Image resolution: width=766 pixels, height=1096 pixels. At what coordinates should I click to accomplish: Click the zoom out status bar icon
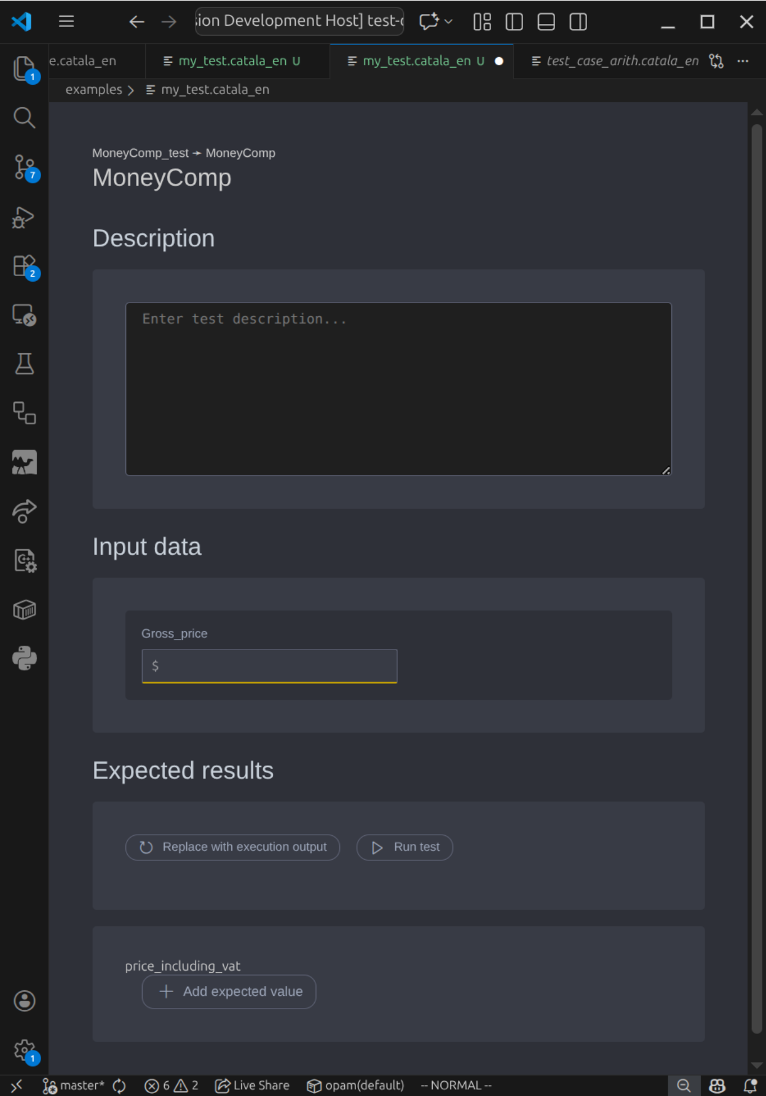(684, 1086)
